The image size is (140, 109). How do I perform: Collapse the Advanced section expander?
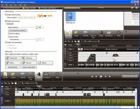click(x=6, y=24)
